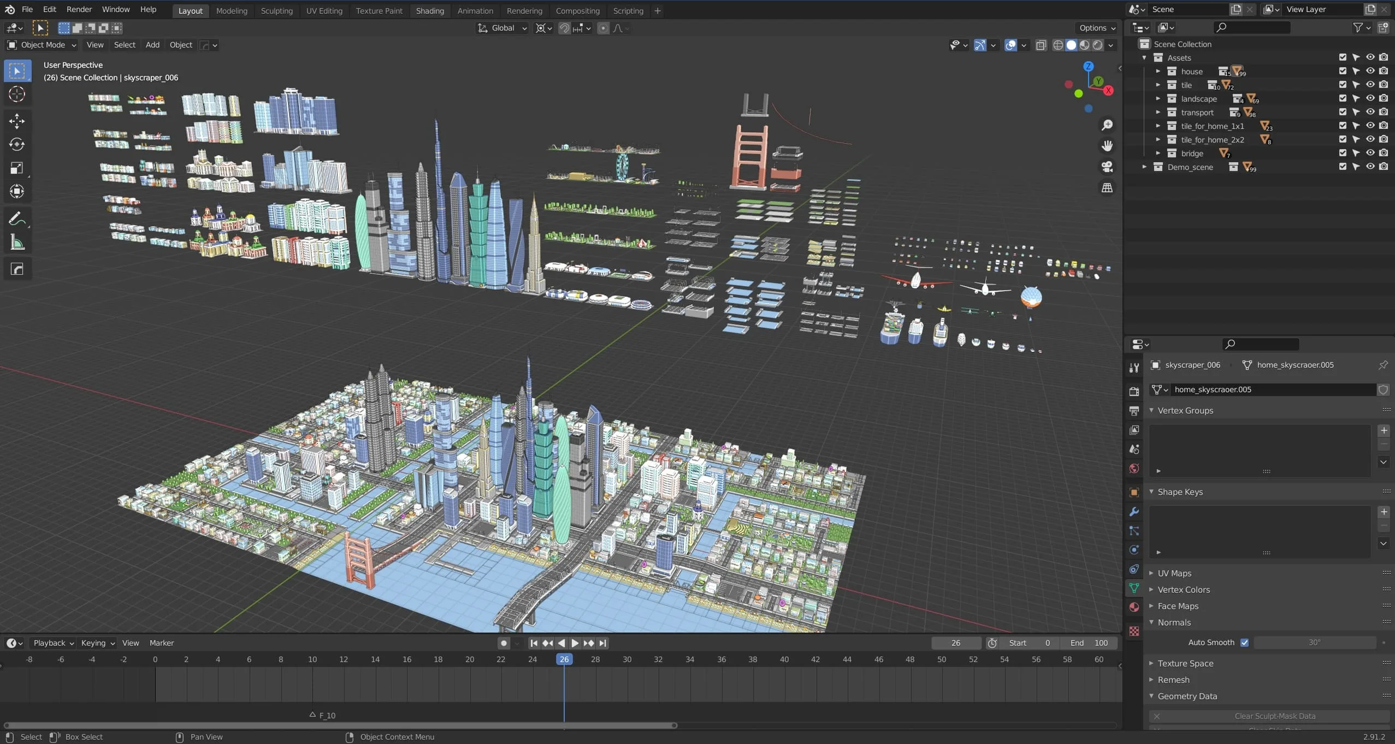Toggle camera view icon
The height and width of the screenshot is (744, 1395).
click(1107, 167)
